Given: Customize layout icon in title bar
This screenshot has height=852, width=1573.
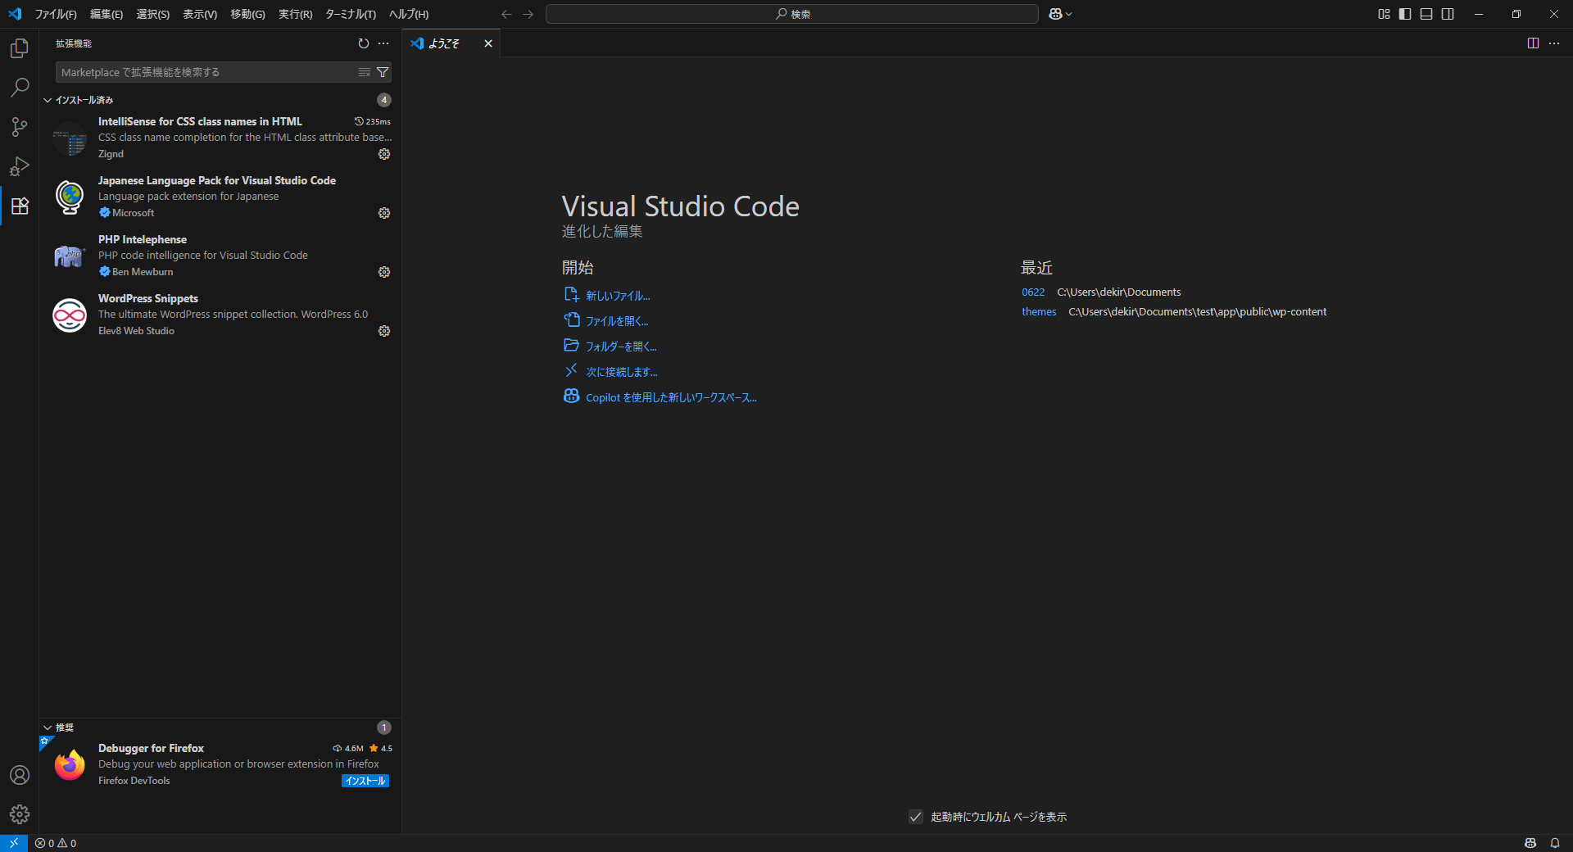Looking at the screenshot, I should [x=1384, y=14].
